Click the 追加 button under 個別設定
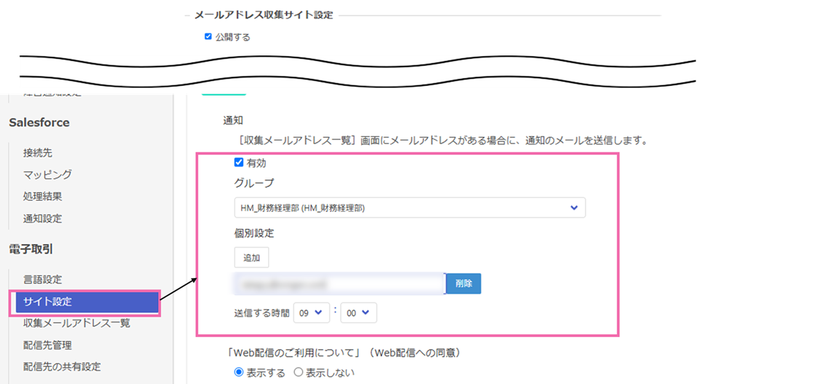 251,257
